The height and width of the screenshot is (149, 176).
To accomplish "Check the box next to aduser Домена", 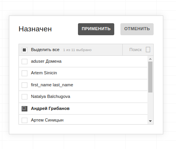I will (x=24, y=62).
